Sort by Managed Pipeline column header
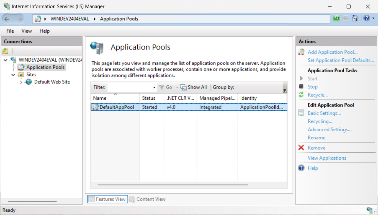Image resolution: width=378 pixels, height=215 pixels. 217,98
